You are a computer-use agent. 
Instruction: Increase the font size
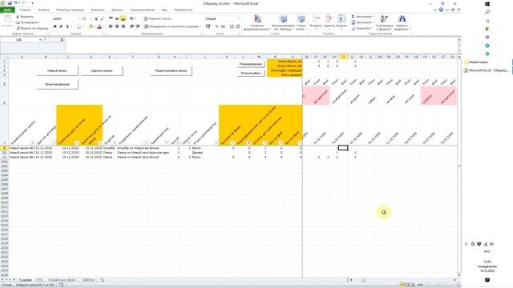pos(96,19)
